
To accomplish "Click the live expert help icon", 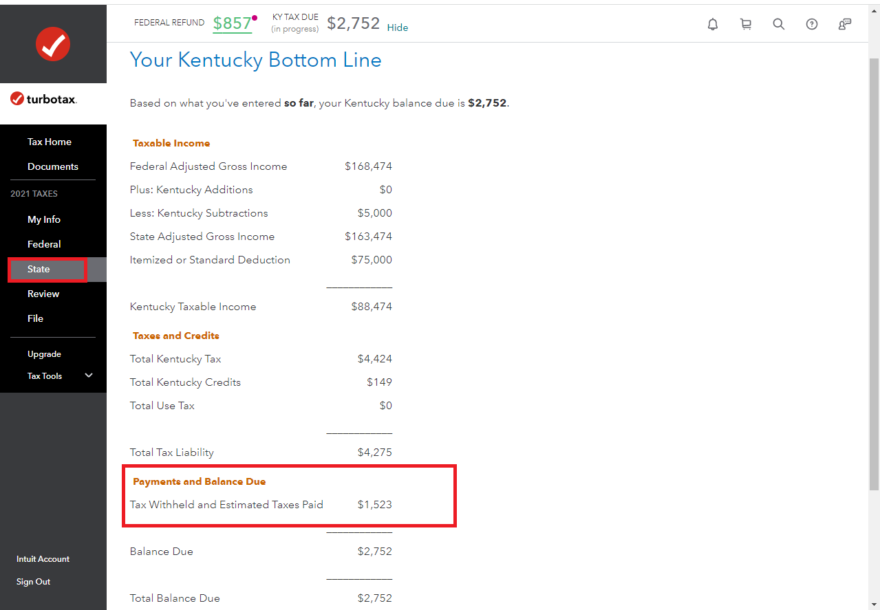I will [x=845, y=24].
